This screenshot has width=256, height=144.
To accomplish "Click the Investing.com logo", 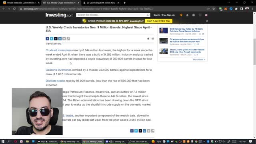I will click(x=60, y=15).
